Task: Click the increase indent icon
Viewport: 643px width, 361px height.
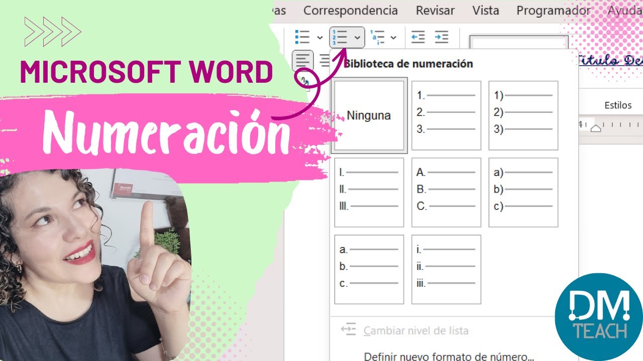Action: point(442,37)
